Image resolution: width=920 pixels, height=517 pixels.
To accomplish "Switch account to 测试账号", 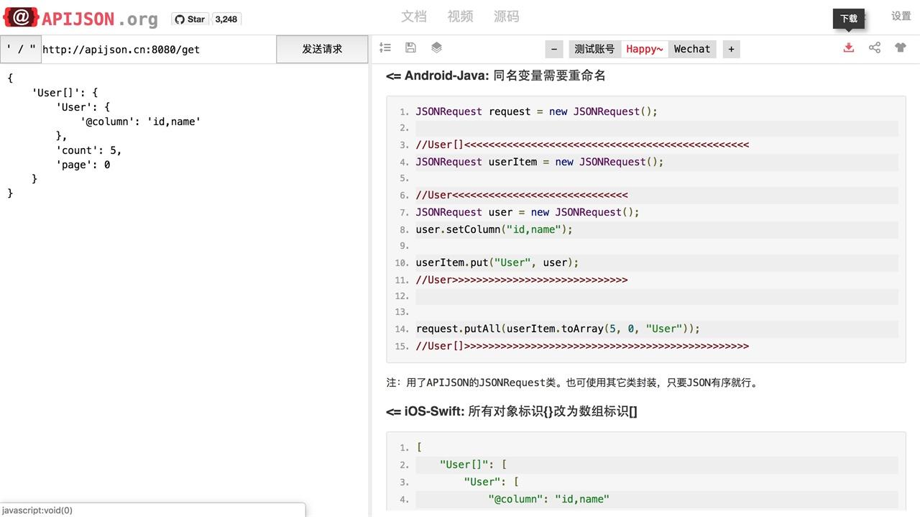I will [x=594, y=49].
